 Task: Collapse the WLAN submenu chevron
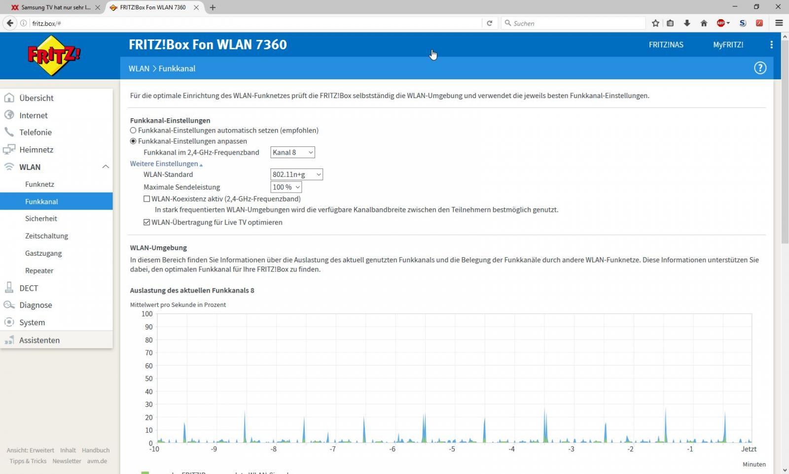[x=105, y=167]
